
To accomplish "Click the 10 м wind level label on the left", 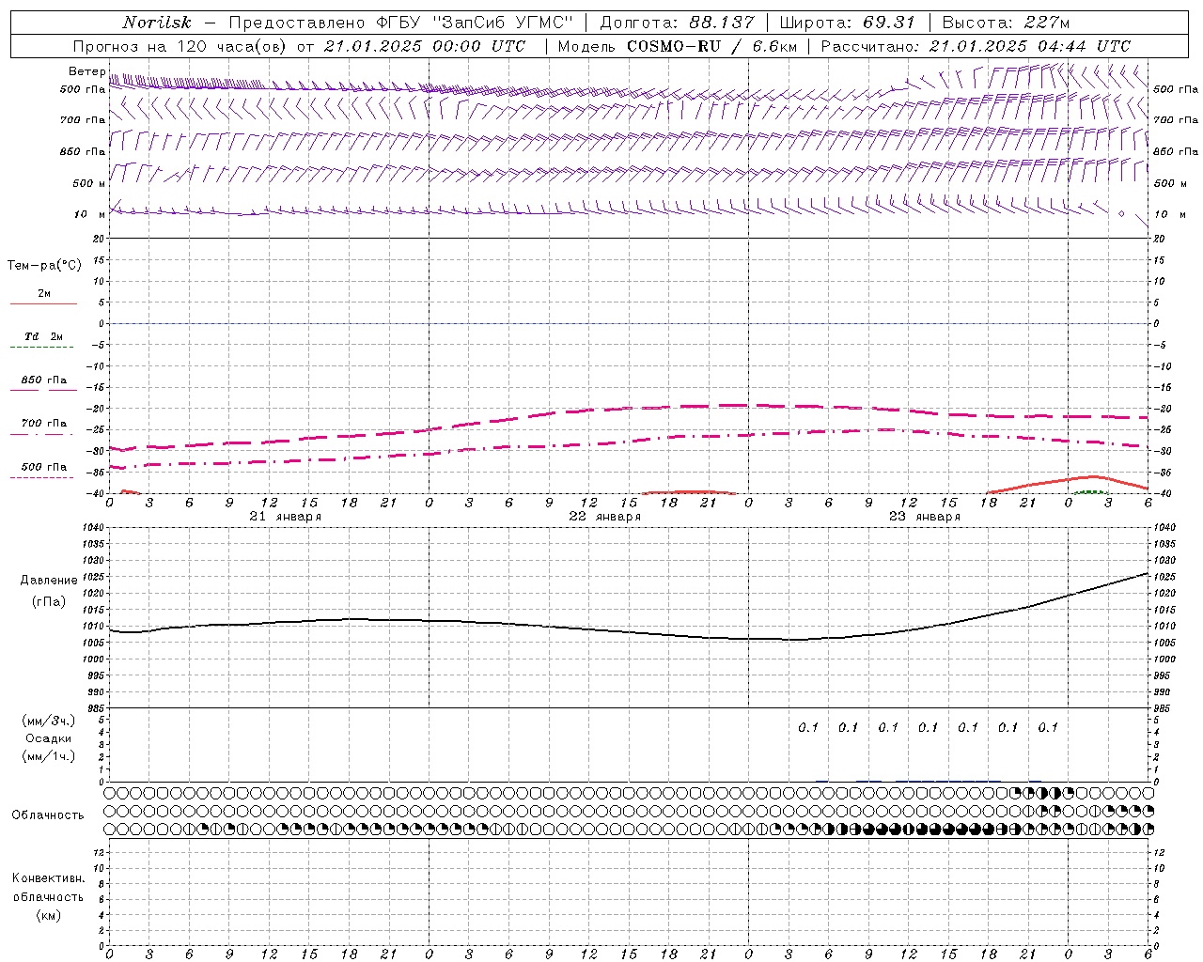I will coord(90,214).
